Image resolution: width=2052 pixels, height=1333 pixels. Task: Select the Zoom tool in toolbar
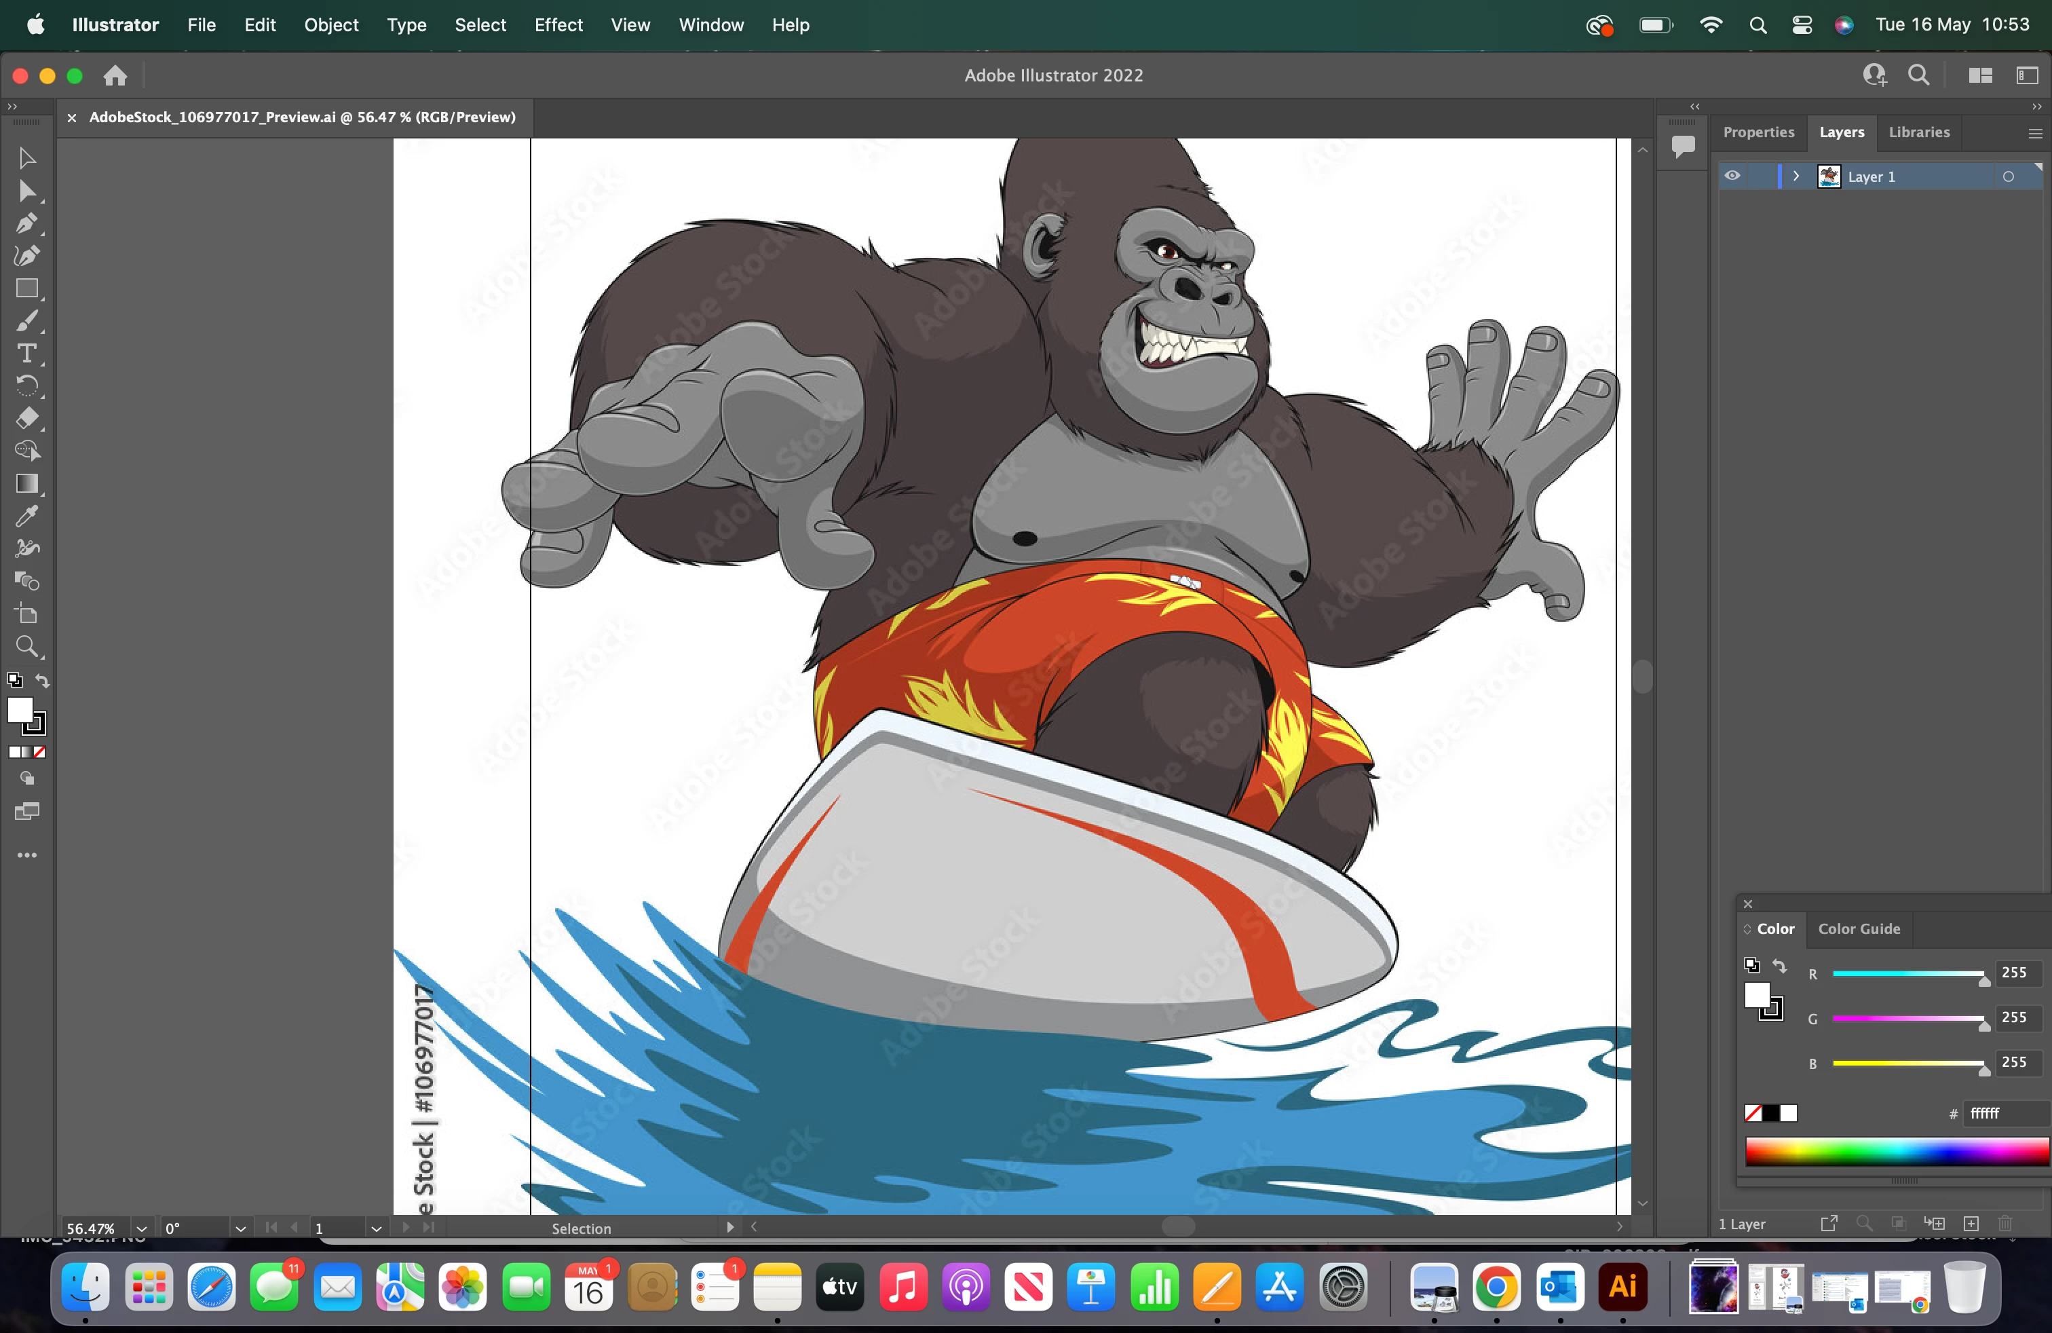point(26,646)
